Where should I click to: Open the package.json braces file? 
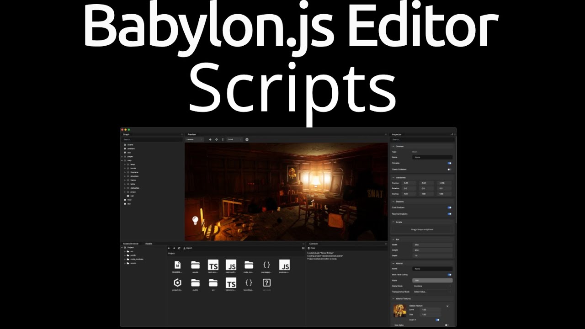click(266, 265)
